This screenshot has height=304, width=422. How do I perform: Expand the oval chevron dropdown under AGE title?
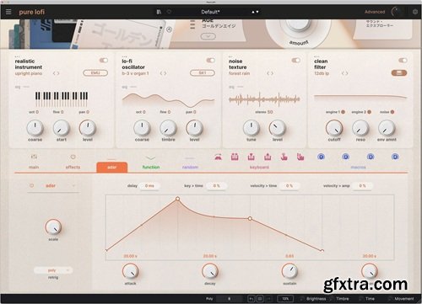[x=208, y=36]
